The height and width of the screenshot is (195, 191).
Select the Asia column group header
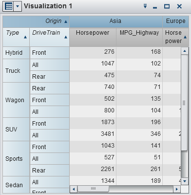pyautogui.click(x=116, y=22)
